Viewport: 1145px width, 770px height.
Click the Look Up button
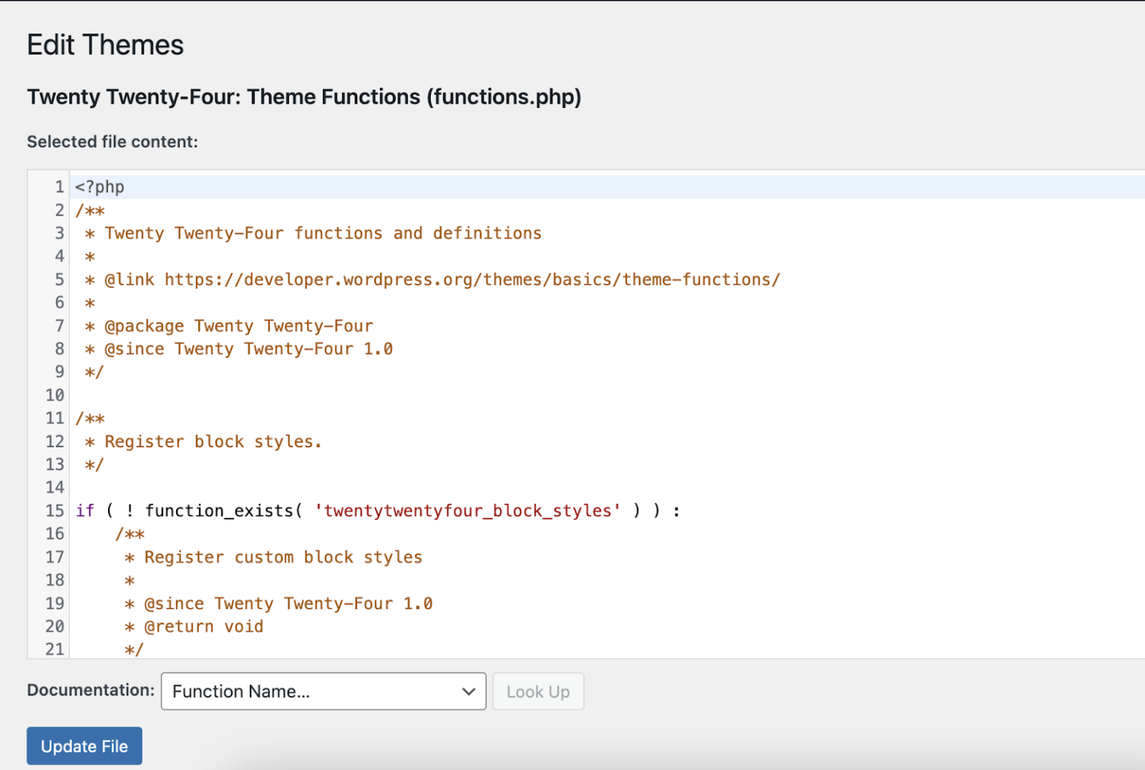point(538,691)
